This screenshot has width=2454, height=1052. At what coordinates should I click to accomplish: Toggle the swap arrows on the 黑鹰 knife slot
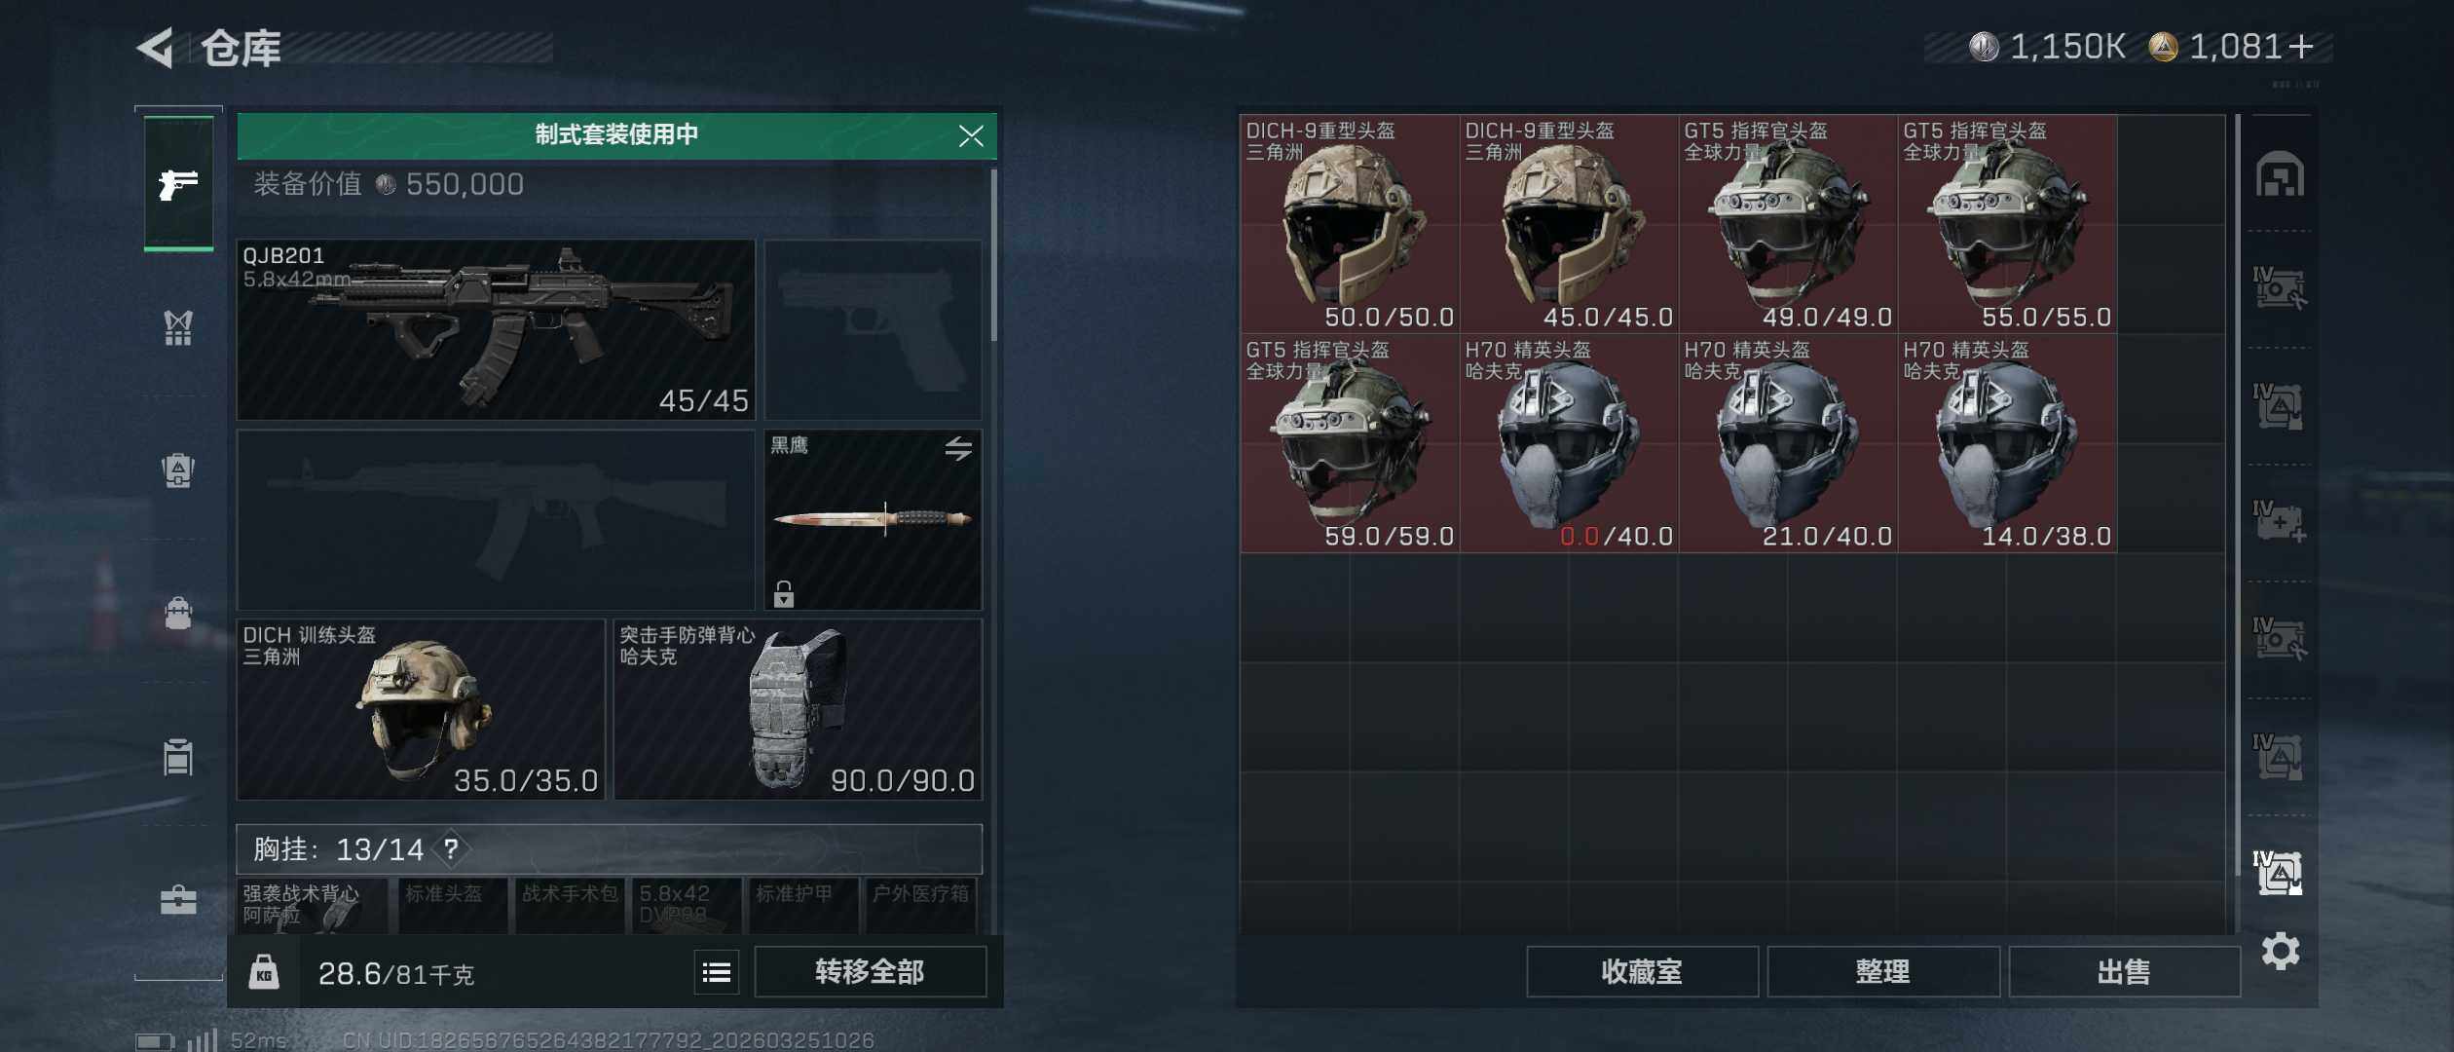[x=958, y=448]
